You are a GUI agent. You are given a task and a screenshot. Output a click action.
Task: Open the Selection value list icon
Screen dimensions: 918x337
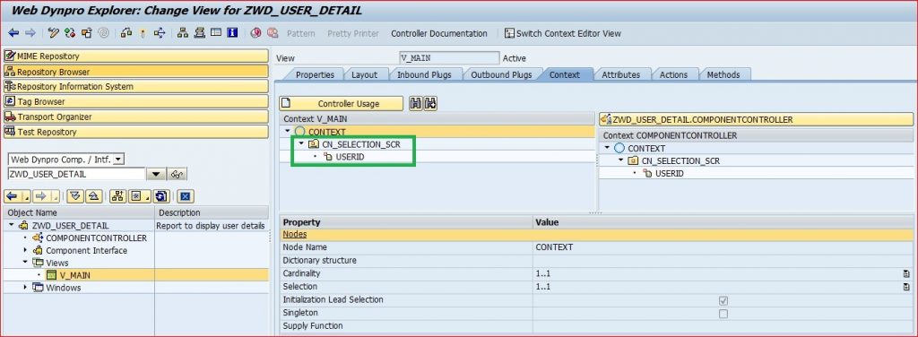pos(906,287)
